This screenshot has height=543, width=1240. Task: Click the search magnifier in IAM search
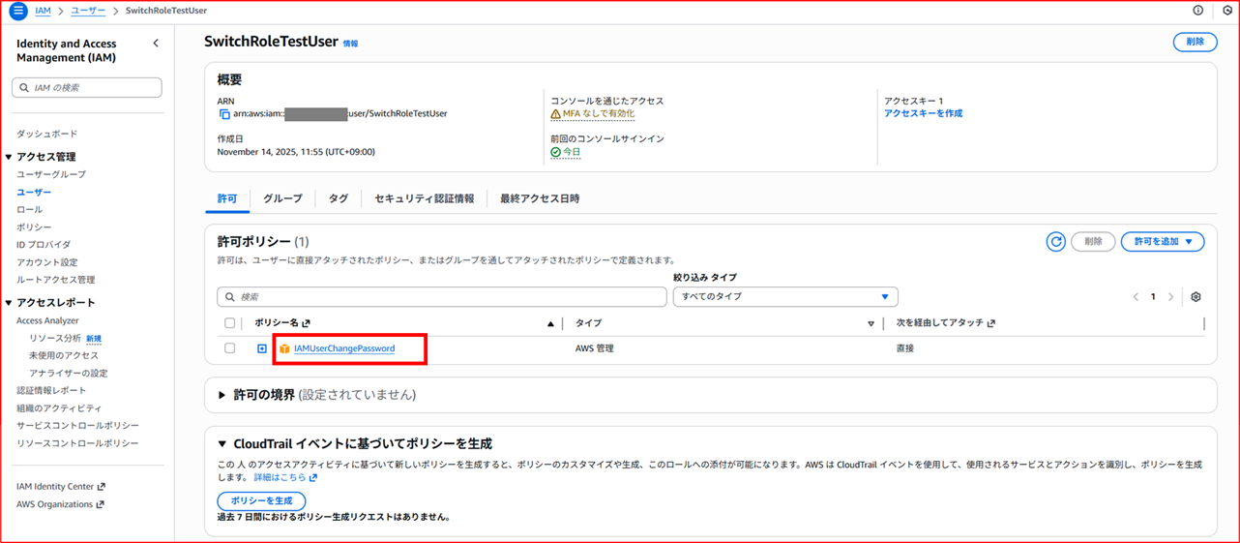coord(24,87)
